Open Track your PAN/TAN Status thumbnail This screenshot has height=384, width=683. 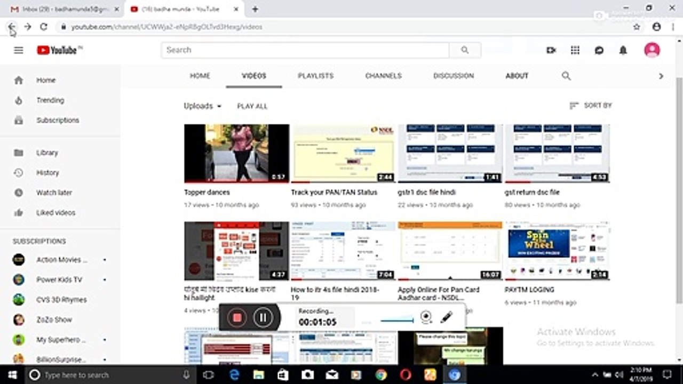click(x=344, y=154)
